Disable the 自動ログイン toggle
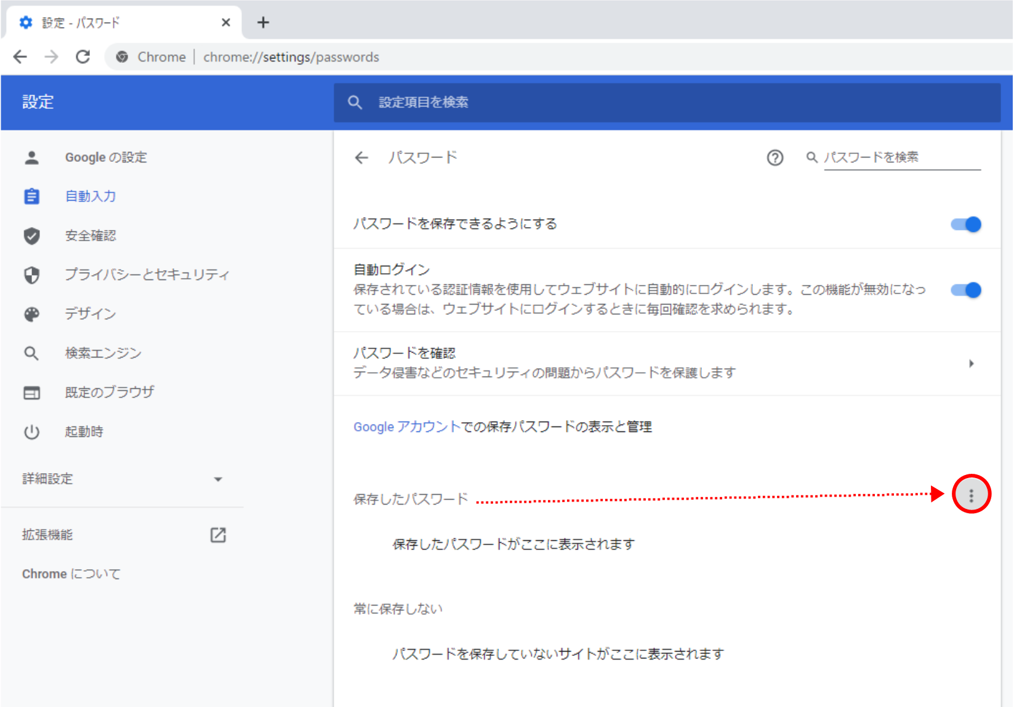1014x707 pixels. click(x=965, y=290)
